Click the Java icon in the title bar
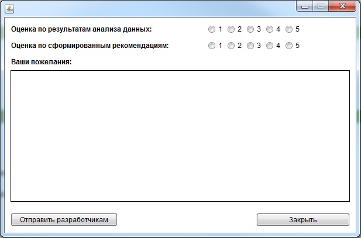The image size is (361, 238). (9, 8)
